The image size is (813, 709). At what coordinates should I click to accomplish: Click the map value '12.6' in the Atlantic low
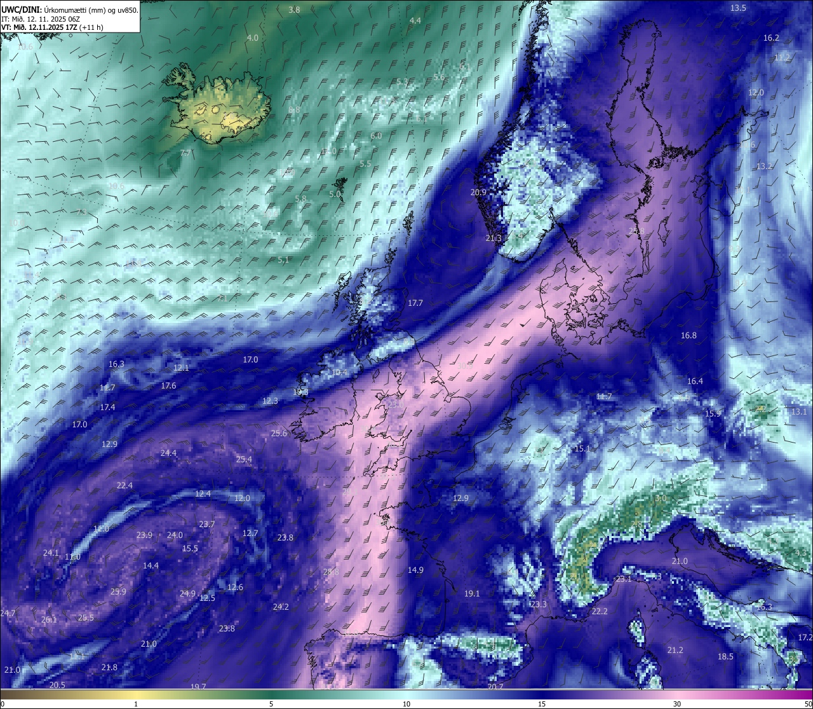click(235, 588)
